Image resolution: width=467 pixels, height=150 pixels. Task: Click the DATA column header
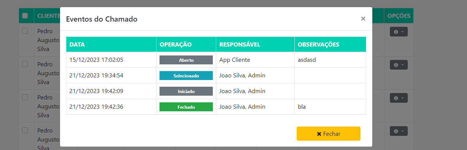77,44
